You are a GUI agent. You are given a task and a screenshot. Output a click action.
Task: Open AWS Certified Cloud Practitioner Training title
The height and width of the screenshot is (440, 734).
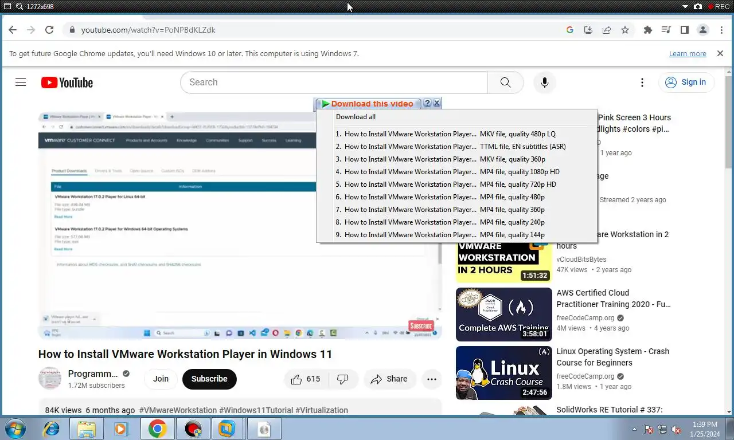click(x=614, y=298)
